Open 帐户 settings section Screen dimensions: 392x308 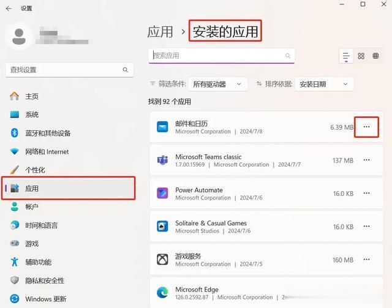[69, 207]
